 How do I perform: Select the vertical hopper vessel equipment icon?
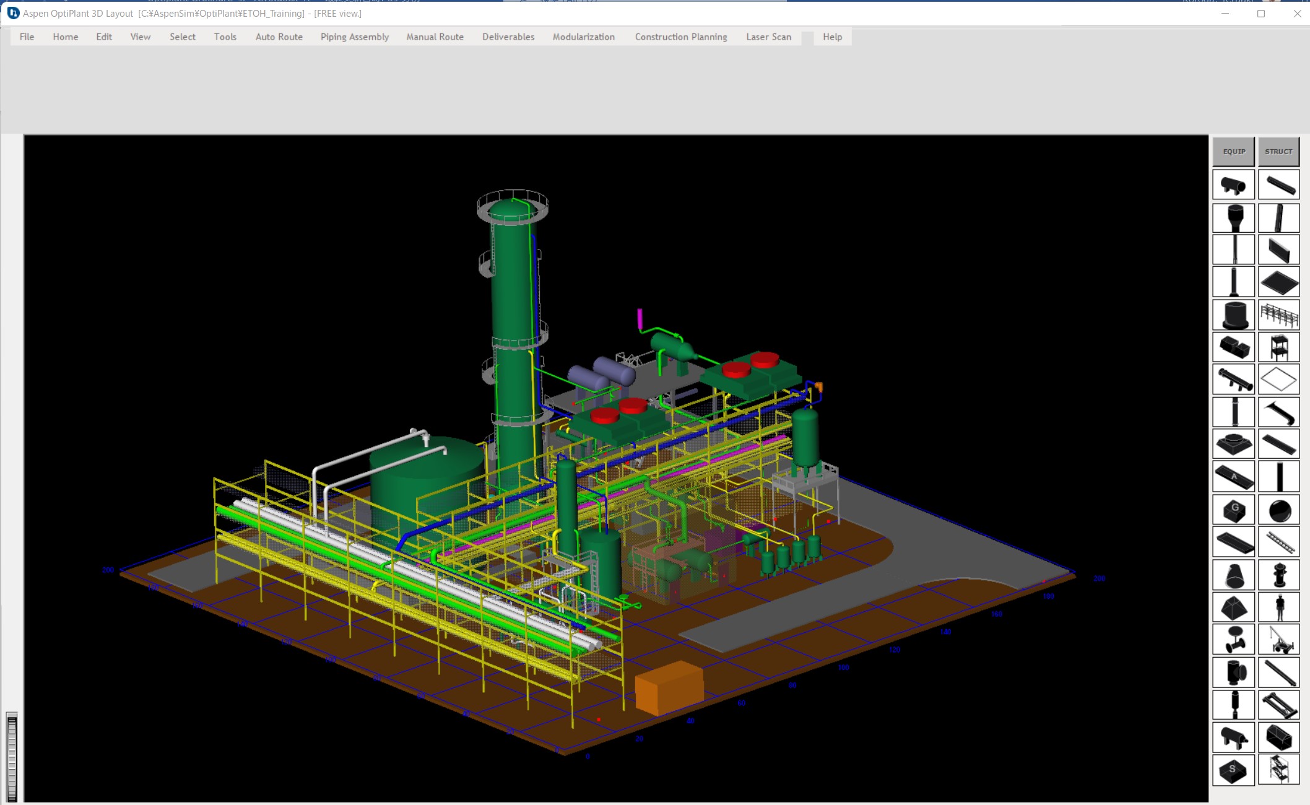click(x=1233, y=217)
